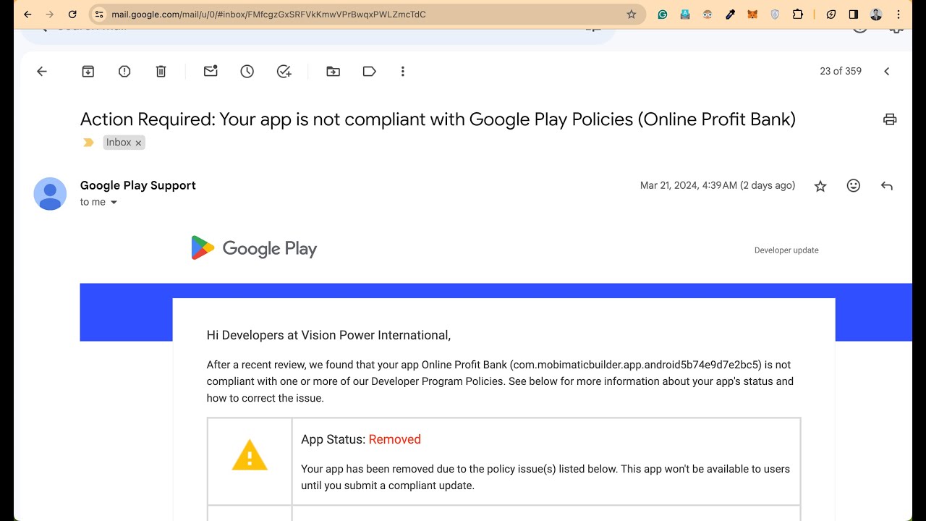
Task: Click Google Play Support sender name
Action: tap(138, 185)
